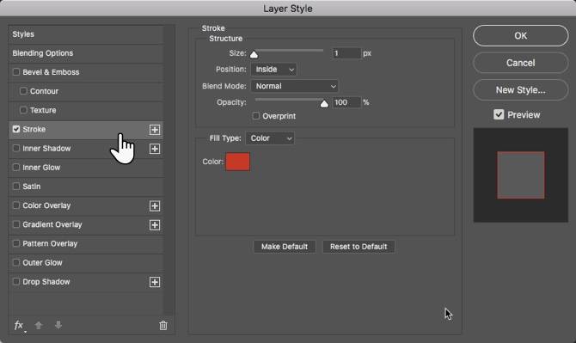This screenshot has height=343, width=576.
Task: Move effect down arrow icon
Action: pyautogui.click(x=58, y=325)
